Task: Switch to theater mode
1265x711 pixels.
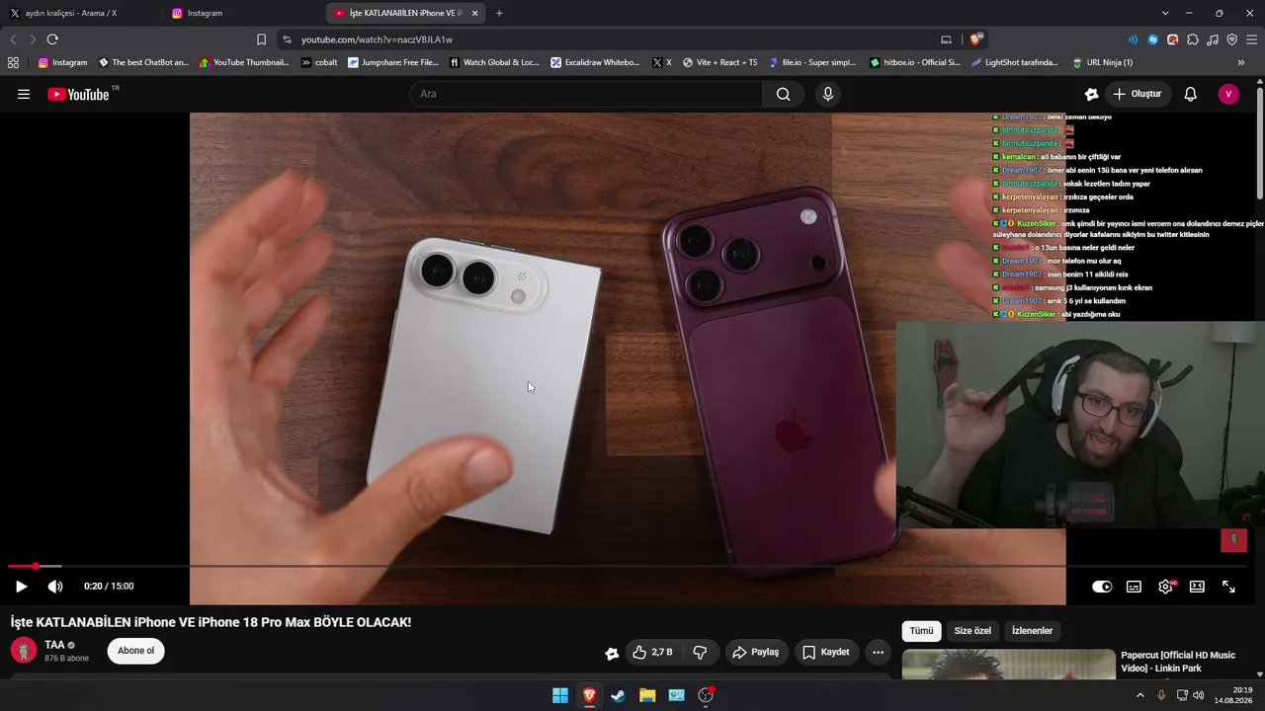Action: 1197,587
